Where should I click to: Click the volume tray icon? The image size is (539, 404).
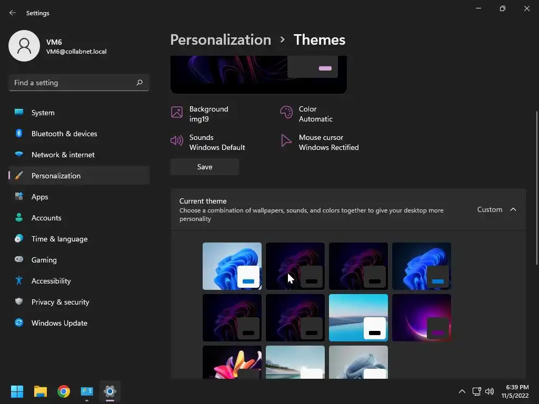click(489, 391)
